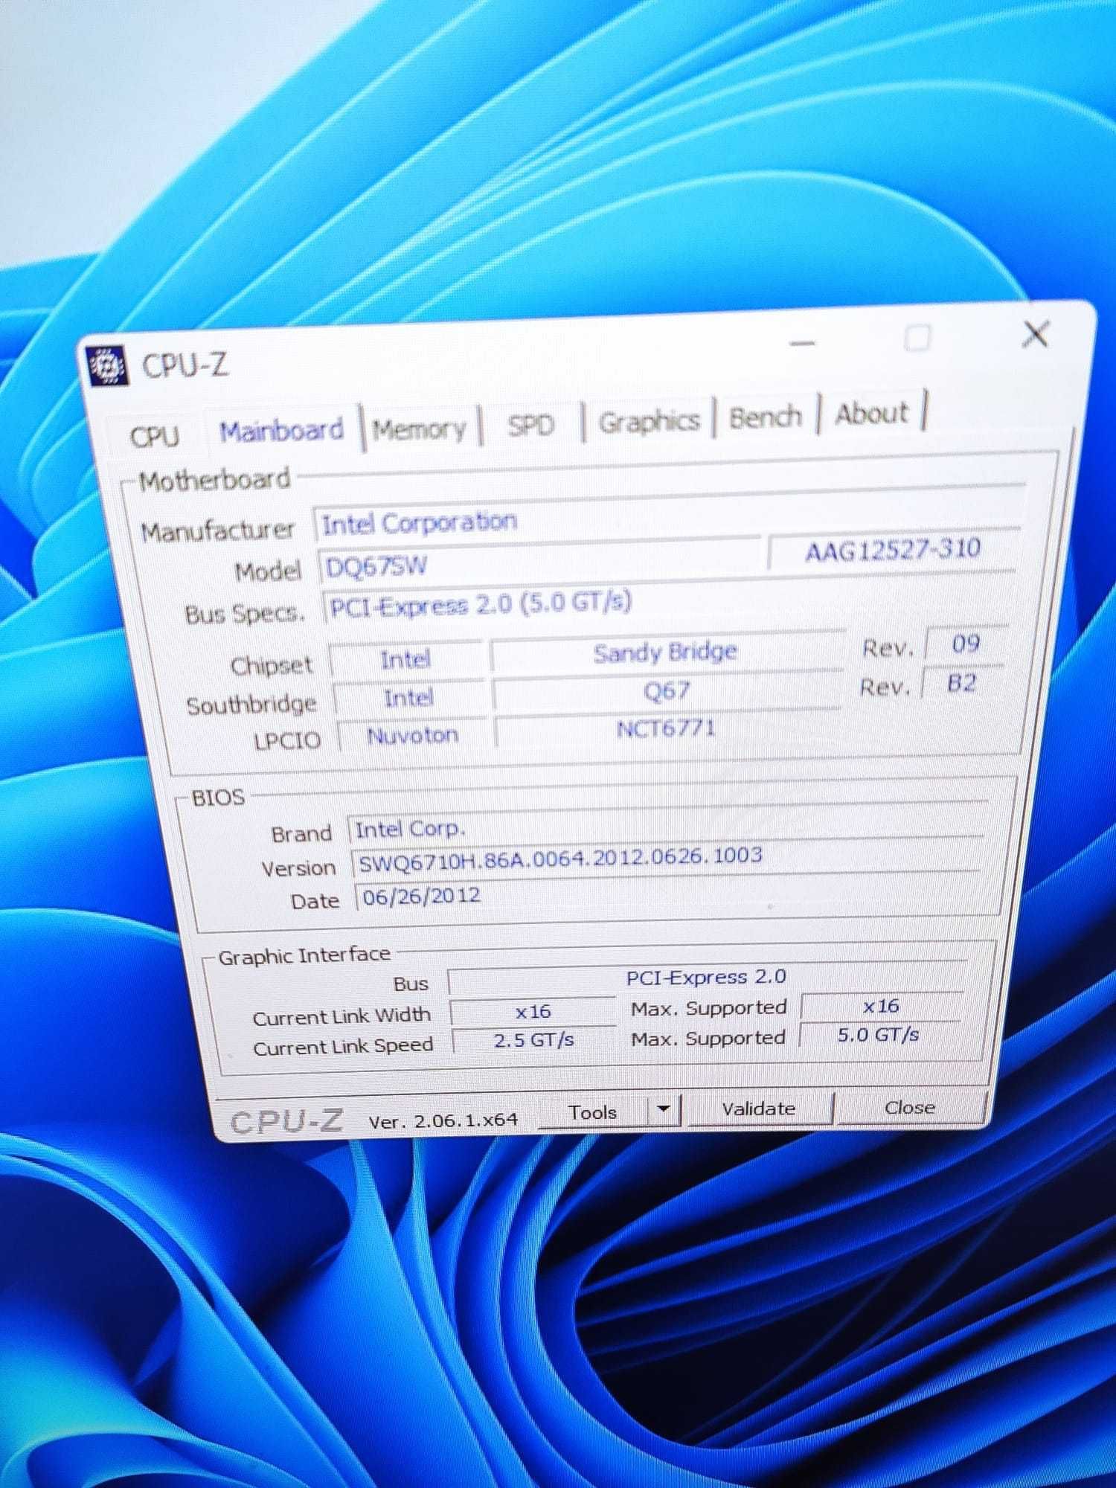The height and width of the screenshot is (1488, 1116).
Task: Click the Chipset vendor Intel field
Action: (x=406, y=659)
